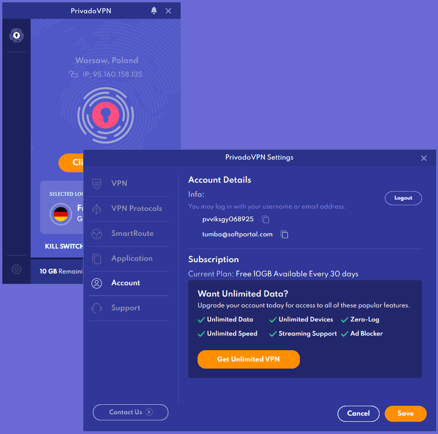Click the VPN shield icon in settings sidebar
This screenshot has width=438, height=434.
[97, 184]
